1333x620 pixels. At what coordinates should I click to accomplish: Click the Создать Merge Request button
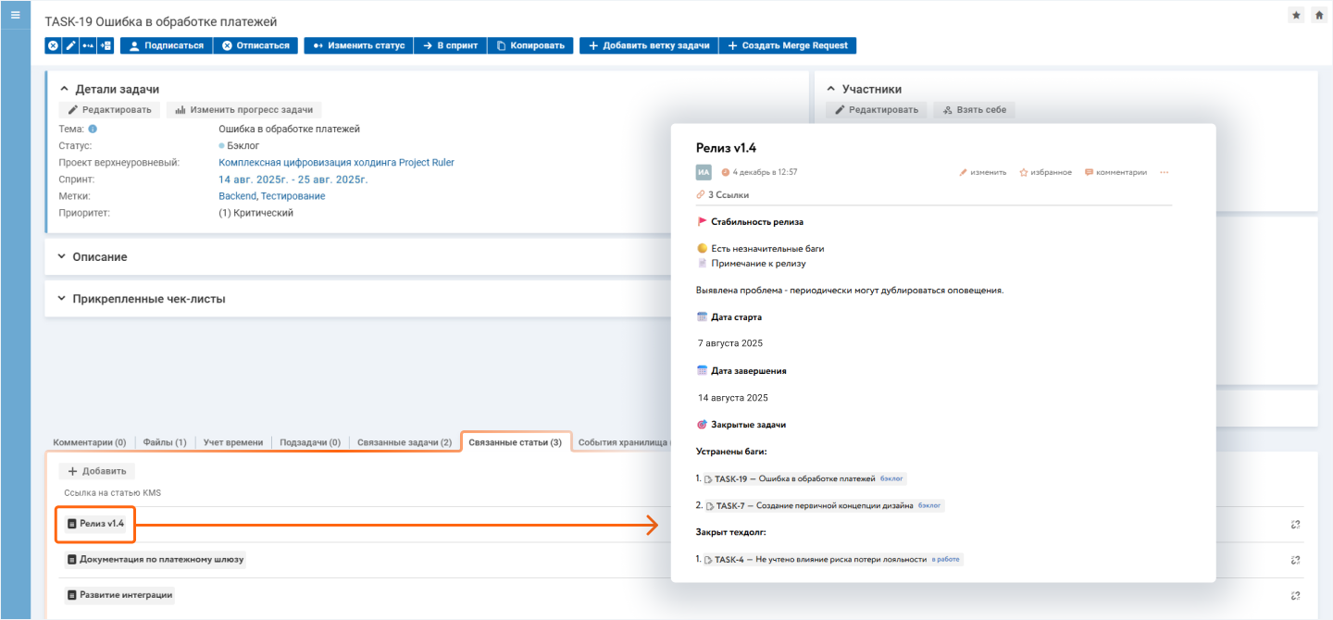(788, 45)
